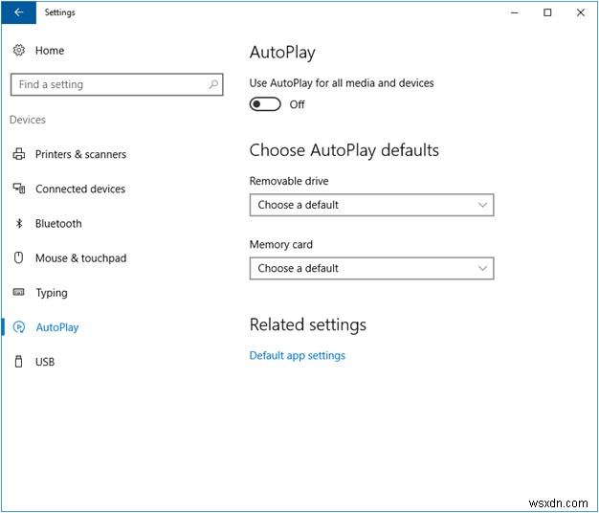
Task: Click the USB stick icon
Action: pyautogui.click(x=19, y=362)
